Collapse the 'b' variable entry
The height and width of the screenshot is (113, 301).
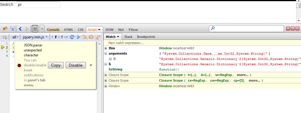click(106, 64)
